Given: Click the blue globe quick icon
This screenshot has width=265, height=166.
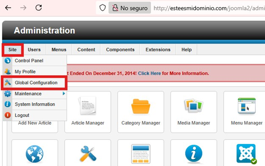Looking at the screenshot, I should [35, 154].
